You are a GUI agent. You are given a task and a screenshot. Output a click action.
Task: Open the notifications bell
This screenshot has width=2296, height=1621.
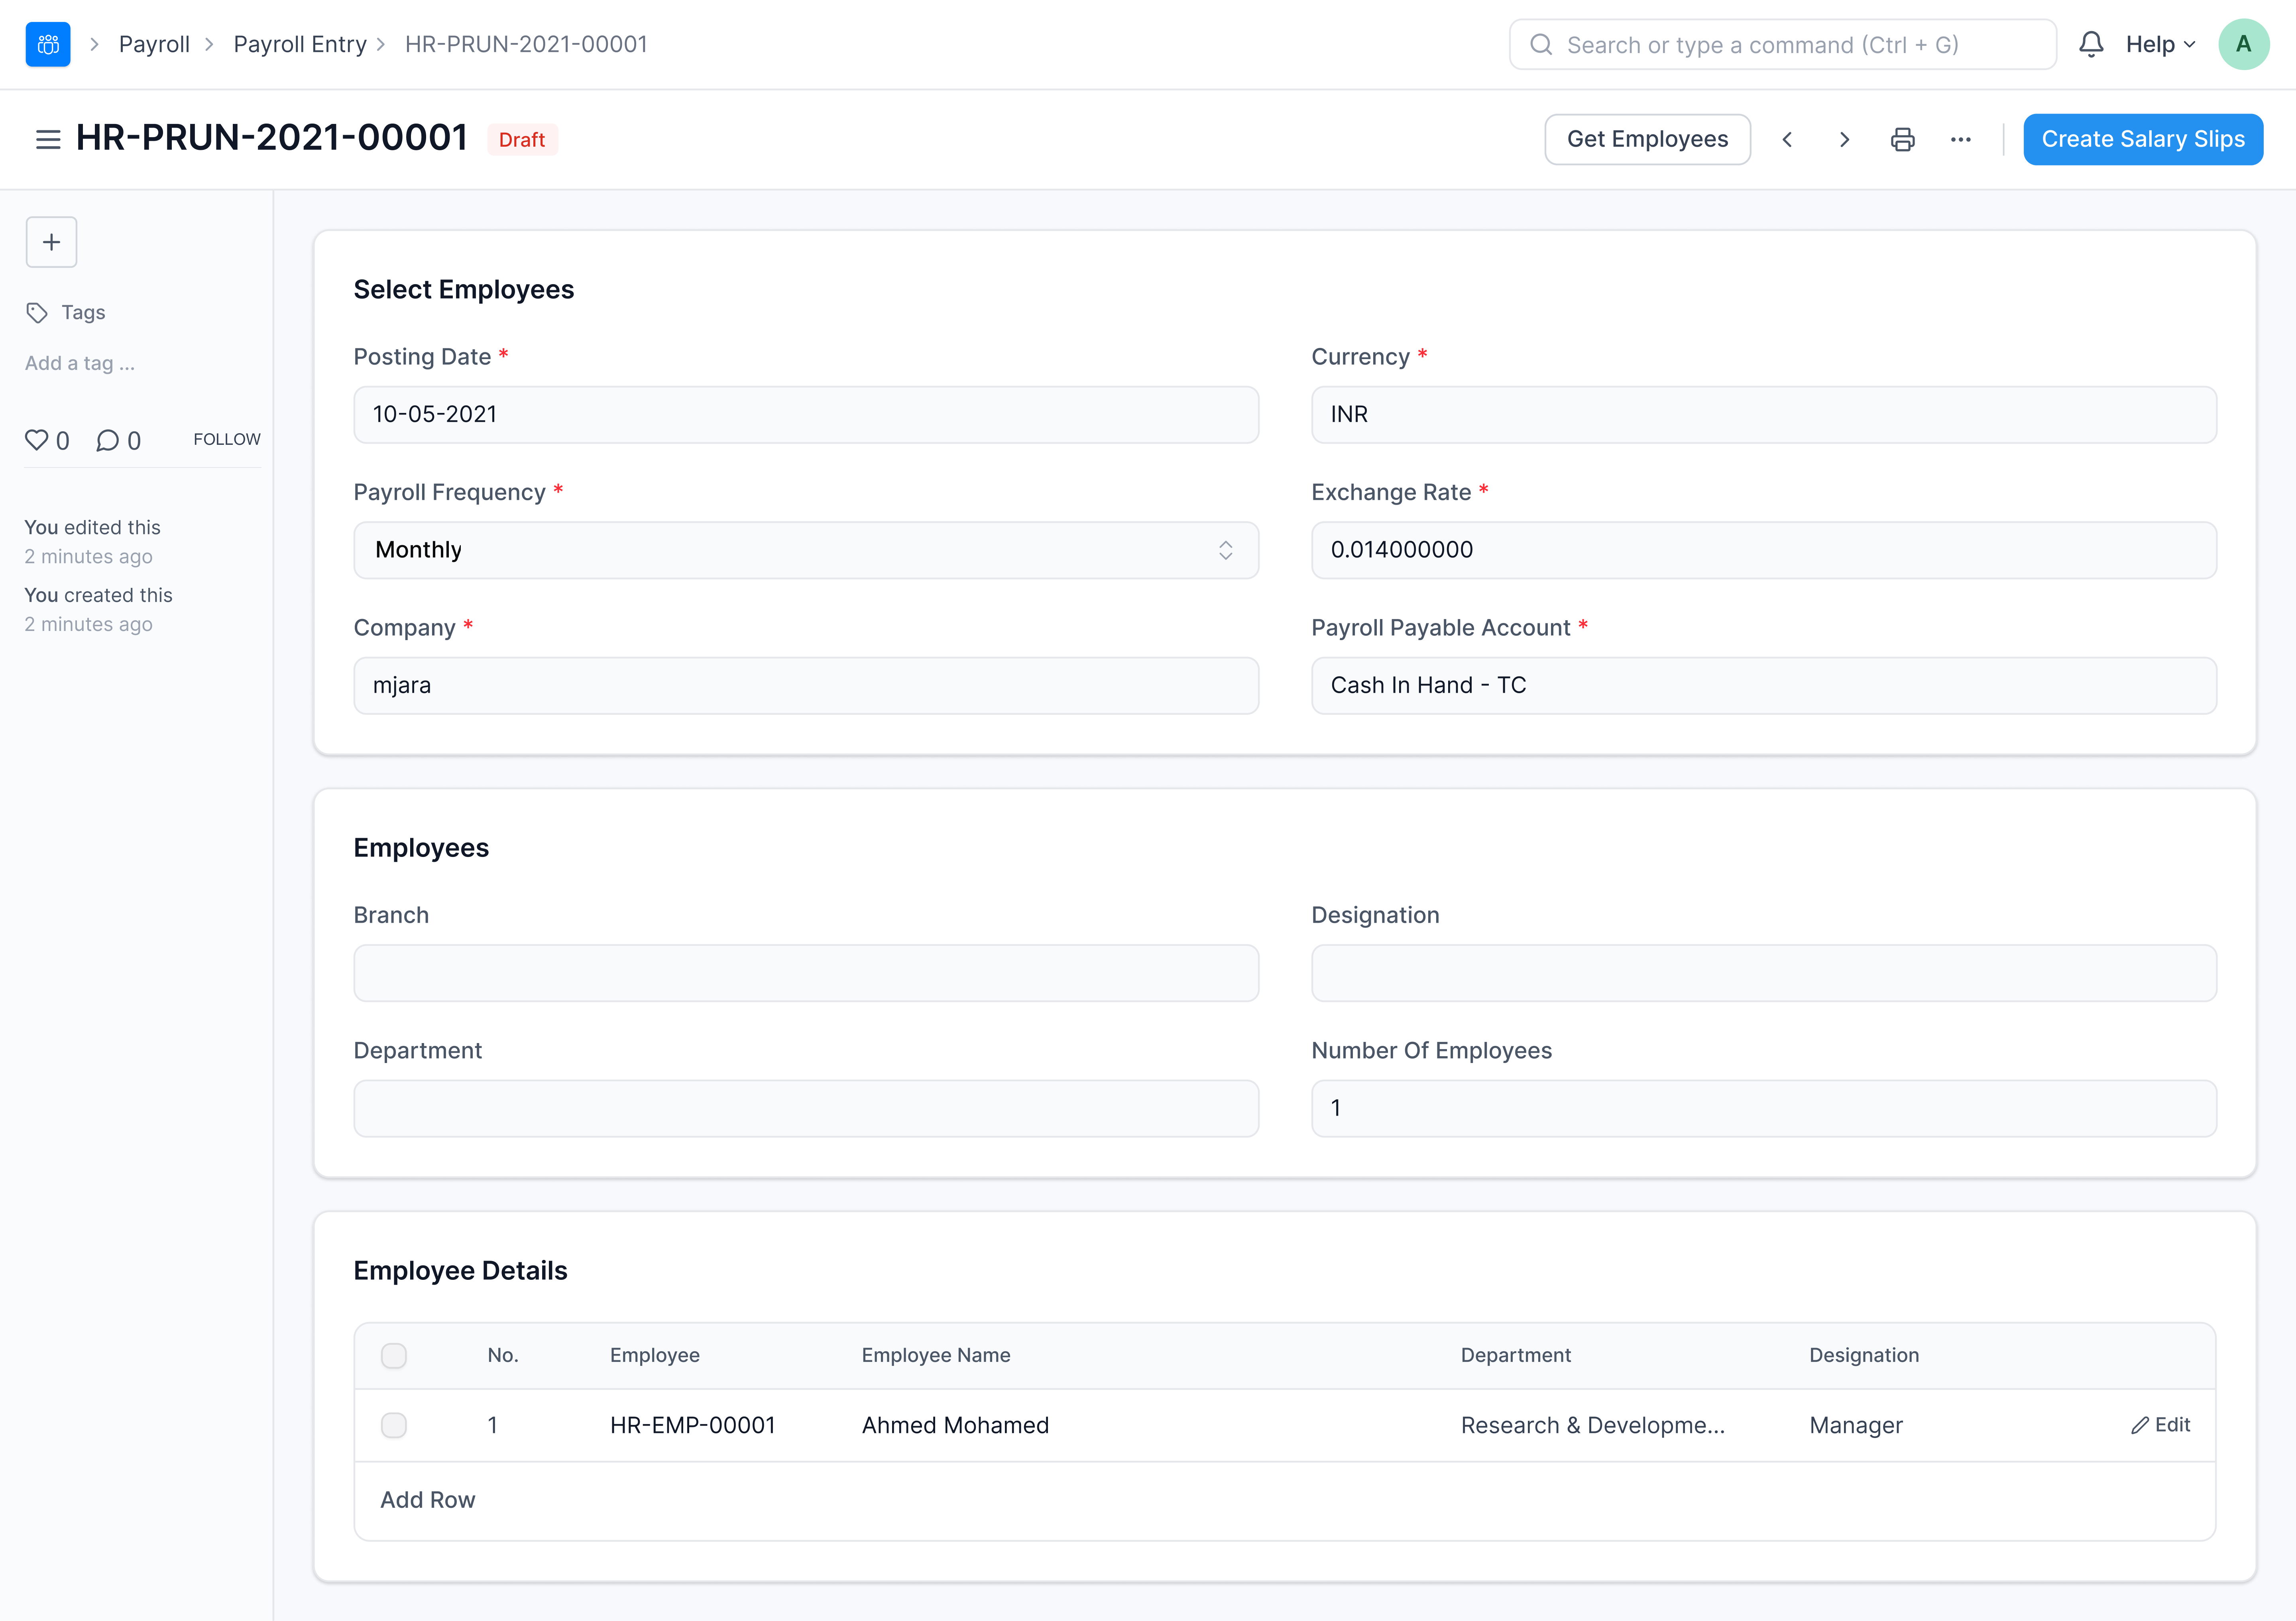click(2092, 44)
